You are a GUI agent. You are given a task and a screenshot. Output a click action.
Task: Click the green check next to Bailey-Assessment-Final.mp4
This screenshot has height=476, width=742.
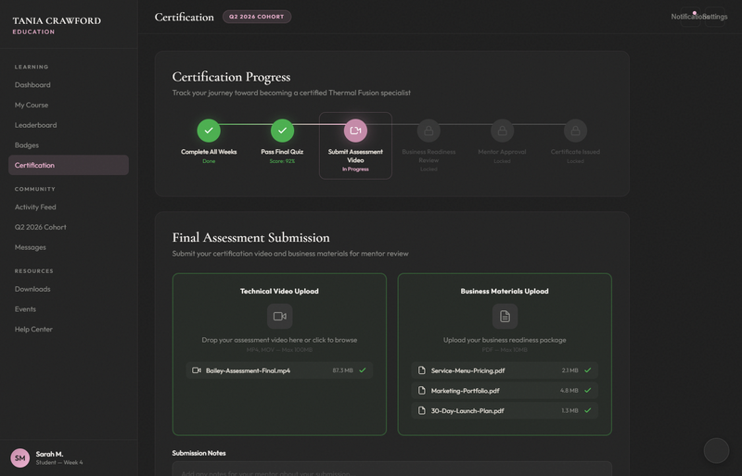click(x=363, y=370)
